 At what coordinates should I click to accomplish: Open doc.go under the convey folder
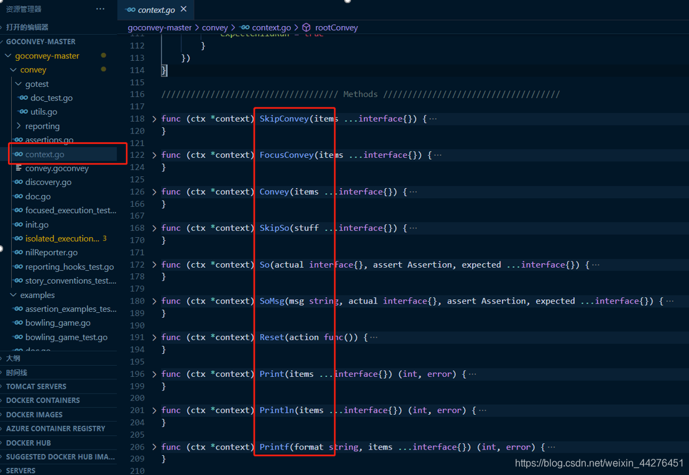tap(38, 196)
